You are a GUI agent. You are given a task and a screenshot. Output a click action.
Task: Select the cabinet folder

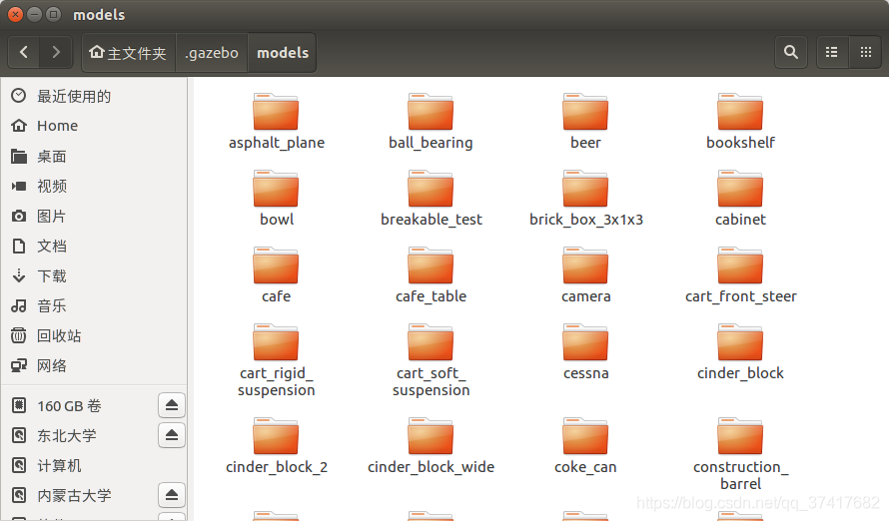(x=740, y=199)
